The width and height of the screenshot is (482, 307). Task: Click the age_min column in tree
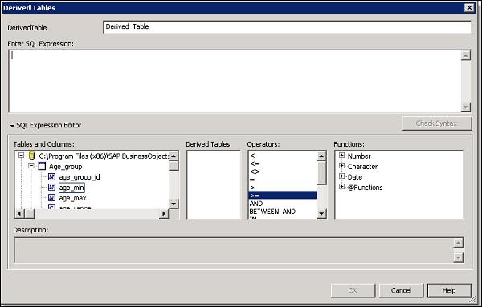(71, 188)
